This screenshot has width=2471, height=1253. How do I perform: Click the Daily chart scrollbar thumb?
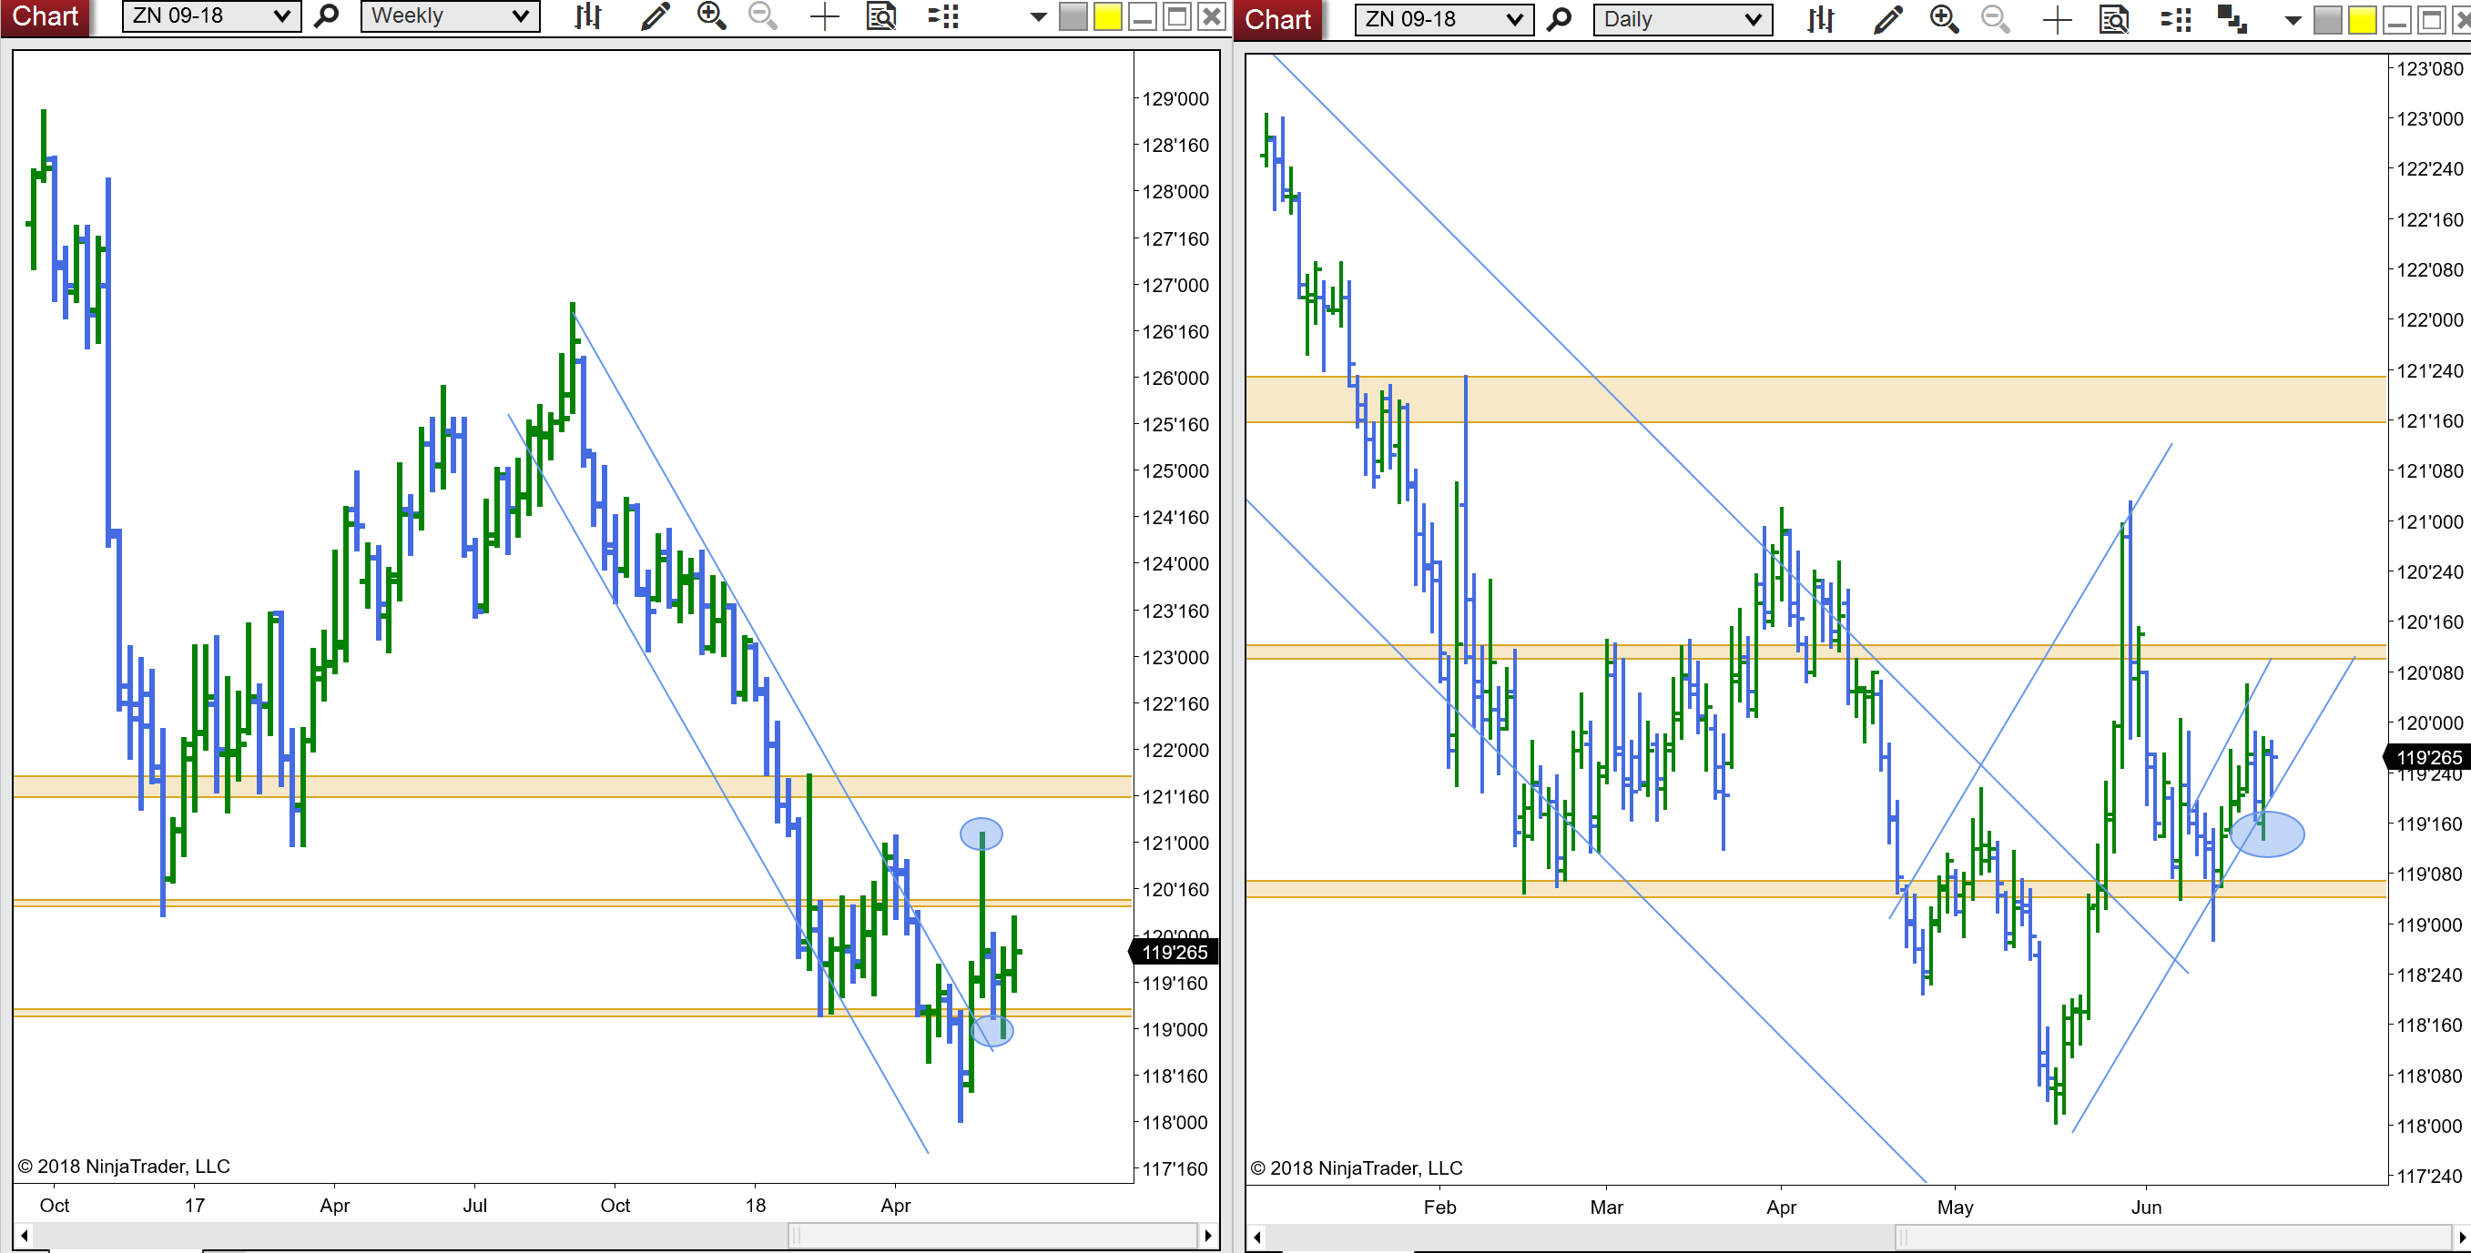[x=2172, y=1237]
